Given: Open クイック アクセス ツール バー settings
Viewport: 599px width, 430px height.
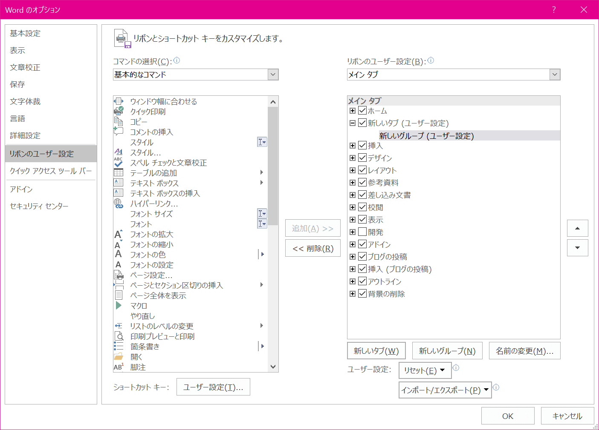Looking at the screenshot, I should (x=51, y=171).
